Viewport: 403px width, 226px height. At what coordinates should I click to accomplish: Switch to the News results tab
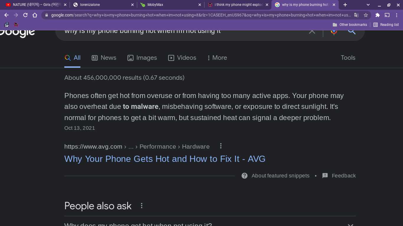tap(104, 58)
